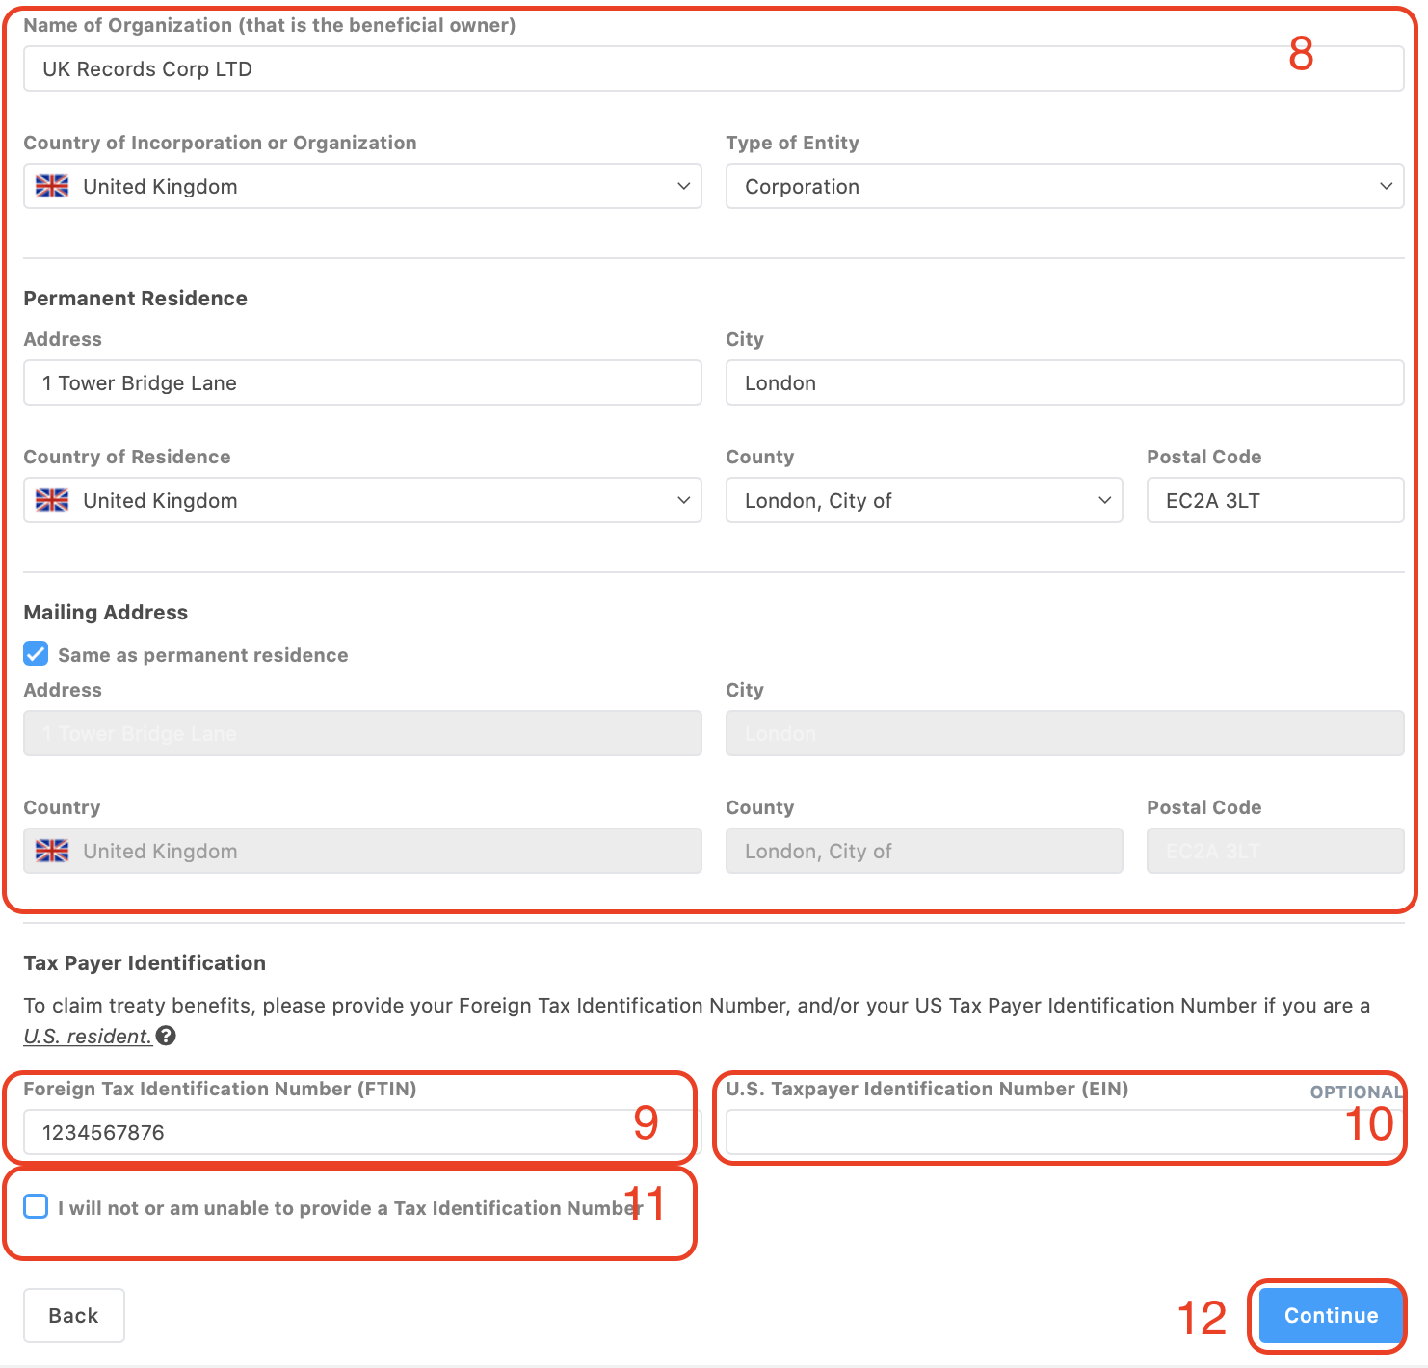Click the permanent residence City field
This screenshot has height=1368, width=1428.
tap(1064, 382)
